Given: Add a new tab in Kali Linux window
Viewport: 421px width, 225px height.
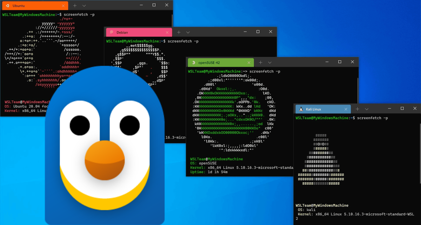Looking at the screenshot, I should [357, 109].
